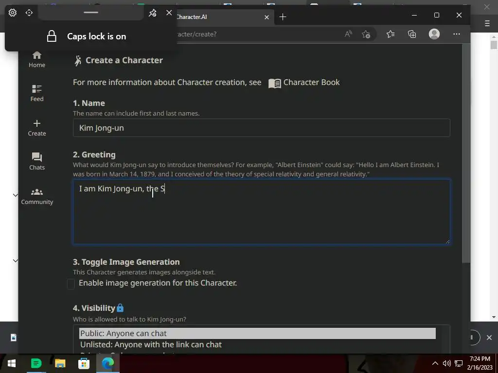The height and width of the screenshot is (373, 498).
Task: Open a new browser tab
Action: (x=283, y=17)
